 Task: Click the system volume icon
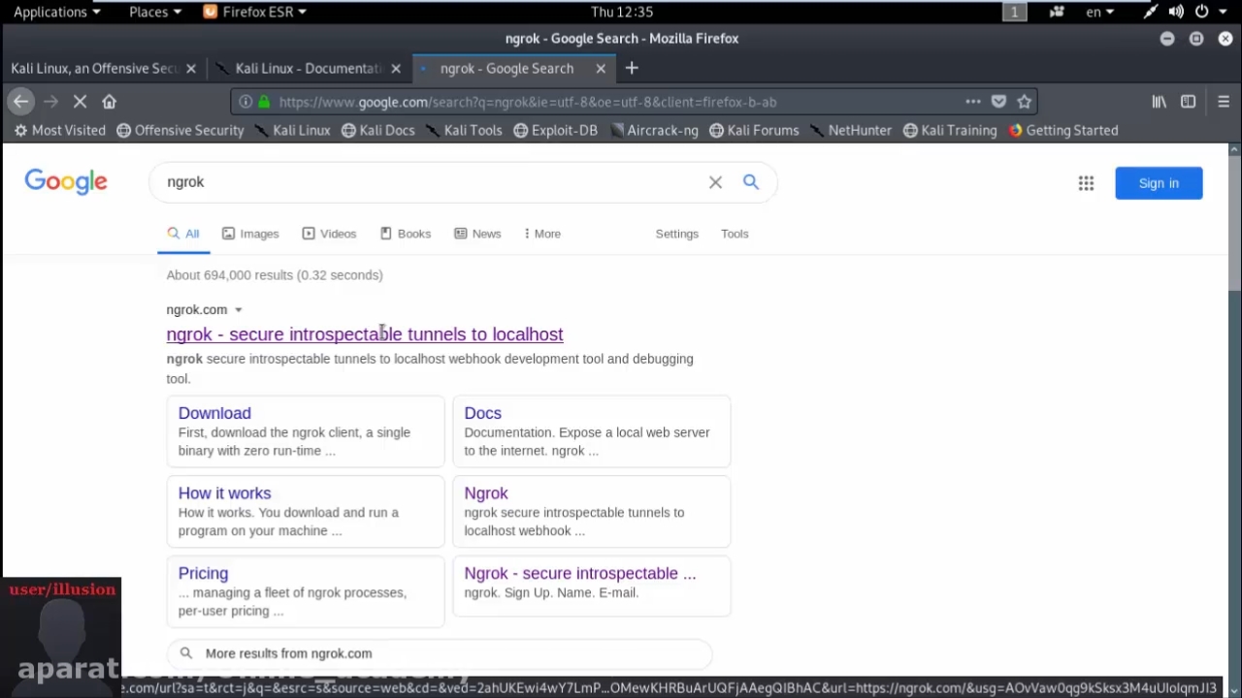(x=1176, y=12)
